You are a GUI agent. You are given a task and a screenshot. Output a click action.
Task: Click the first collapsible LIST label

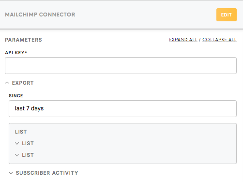(28, 143)
